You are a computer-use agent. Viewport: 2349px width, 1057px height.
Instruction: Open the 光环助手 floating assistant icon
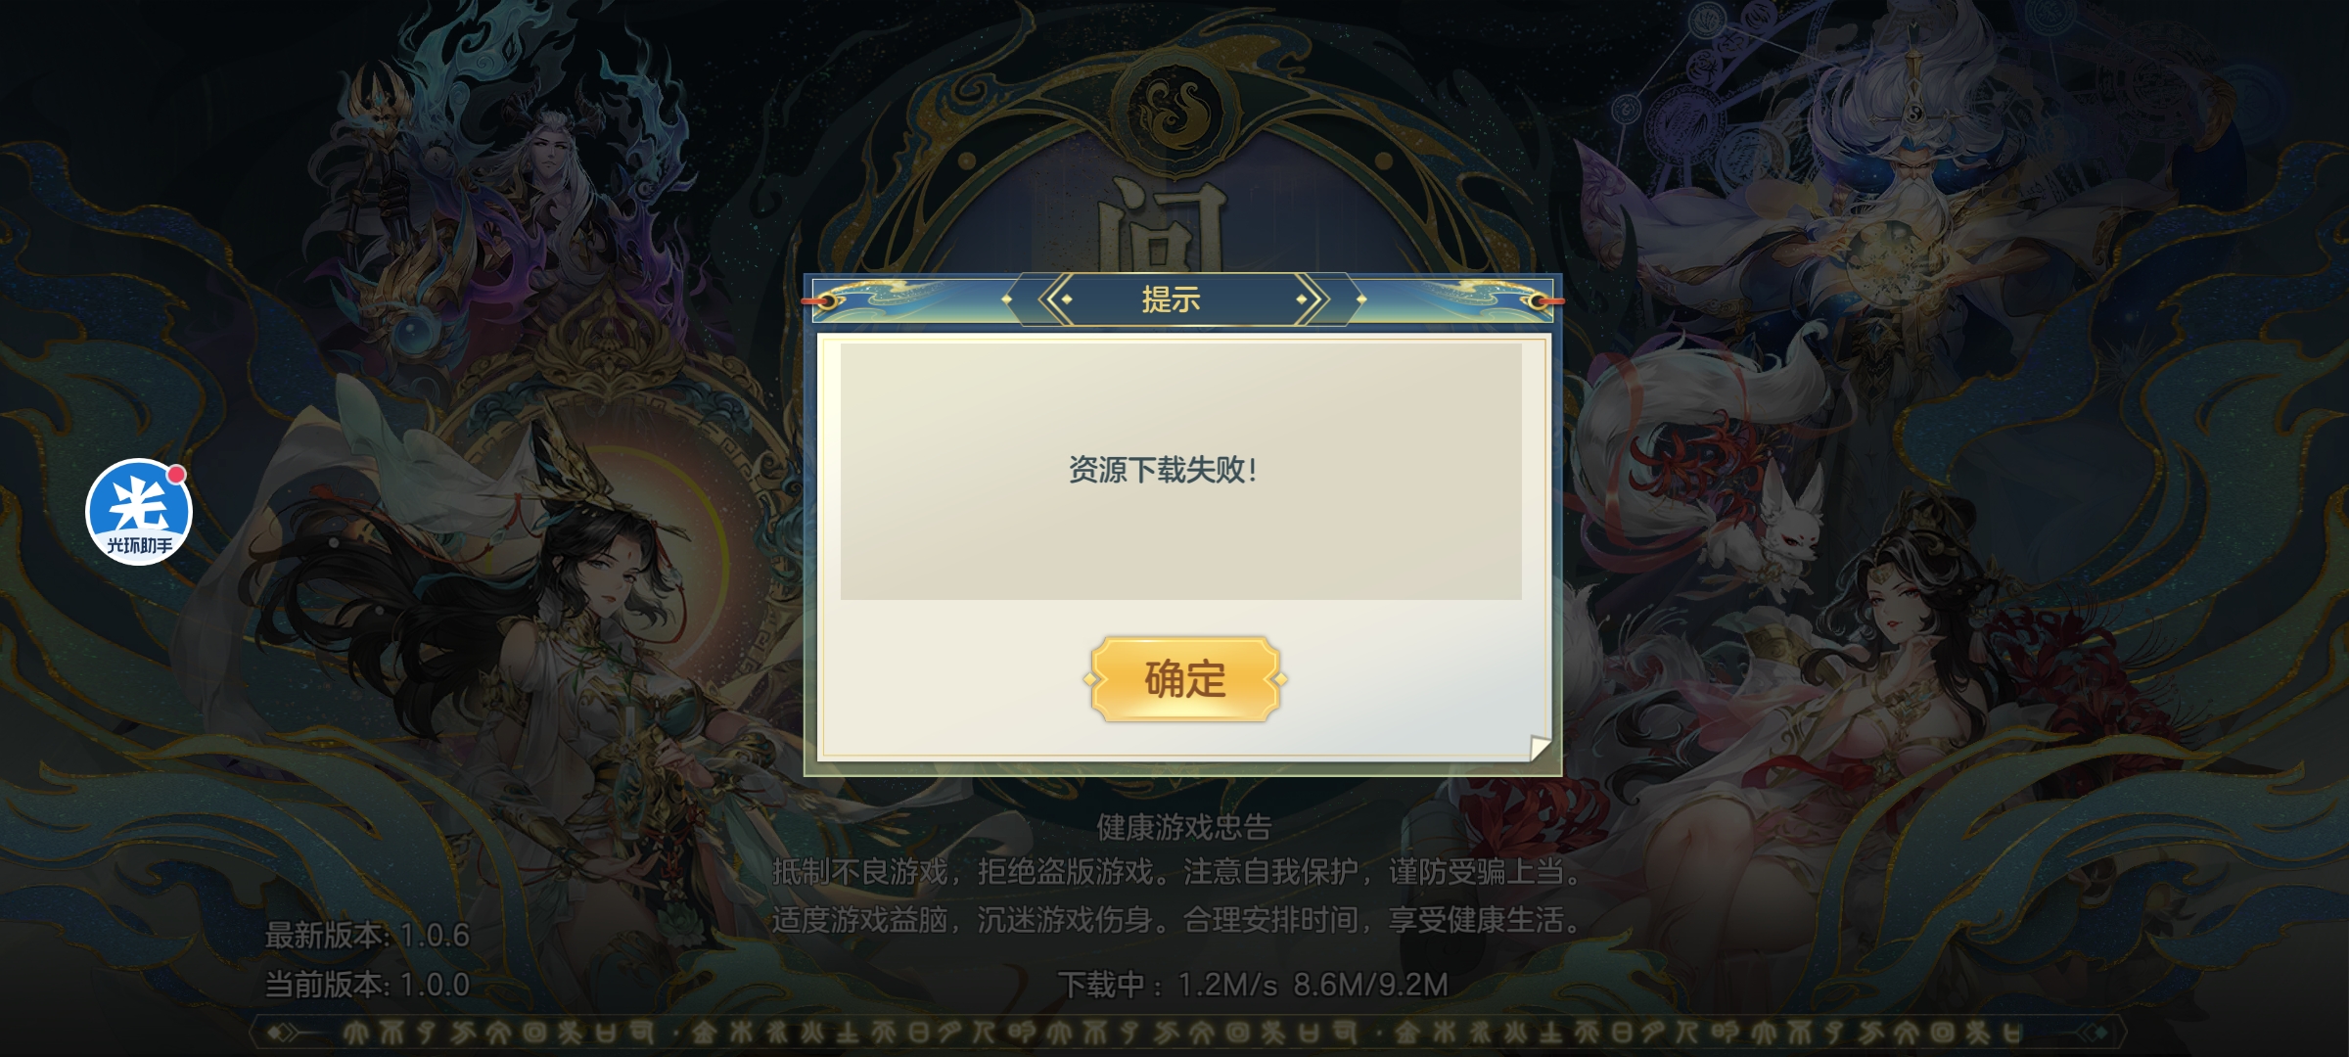pyautogui.click(x=139, y=512)
